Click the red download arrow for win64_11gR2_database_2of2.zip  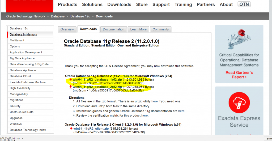point(71,87)
